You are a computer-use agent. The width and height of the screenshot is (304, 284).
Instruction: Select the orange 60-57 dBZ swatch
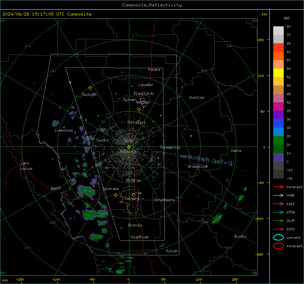(278, 56)
